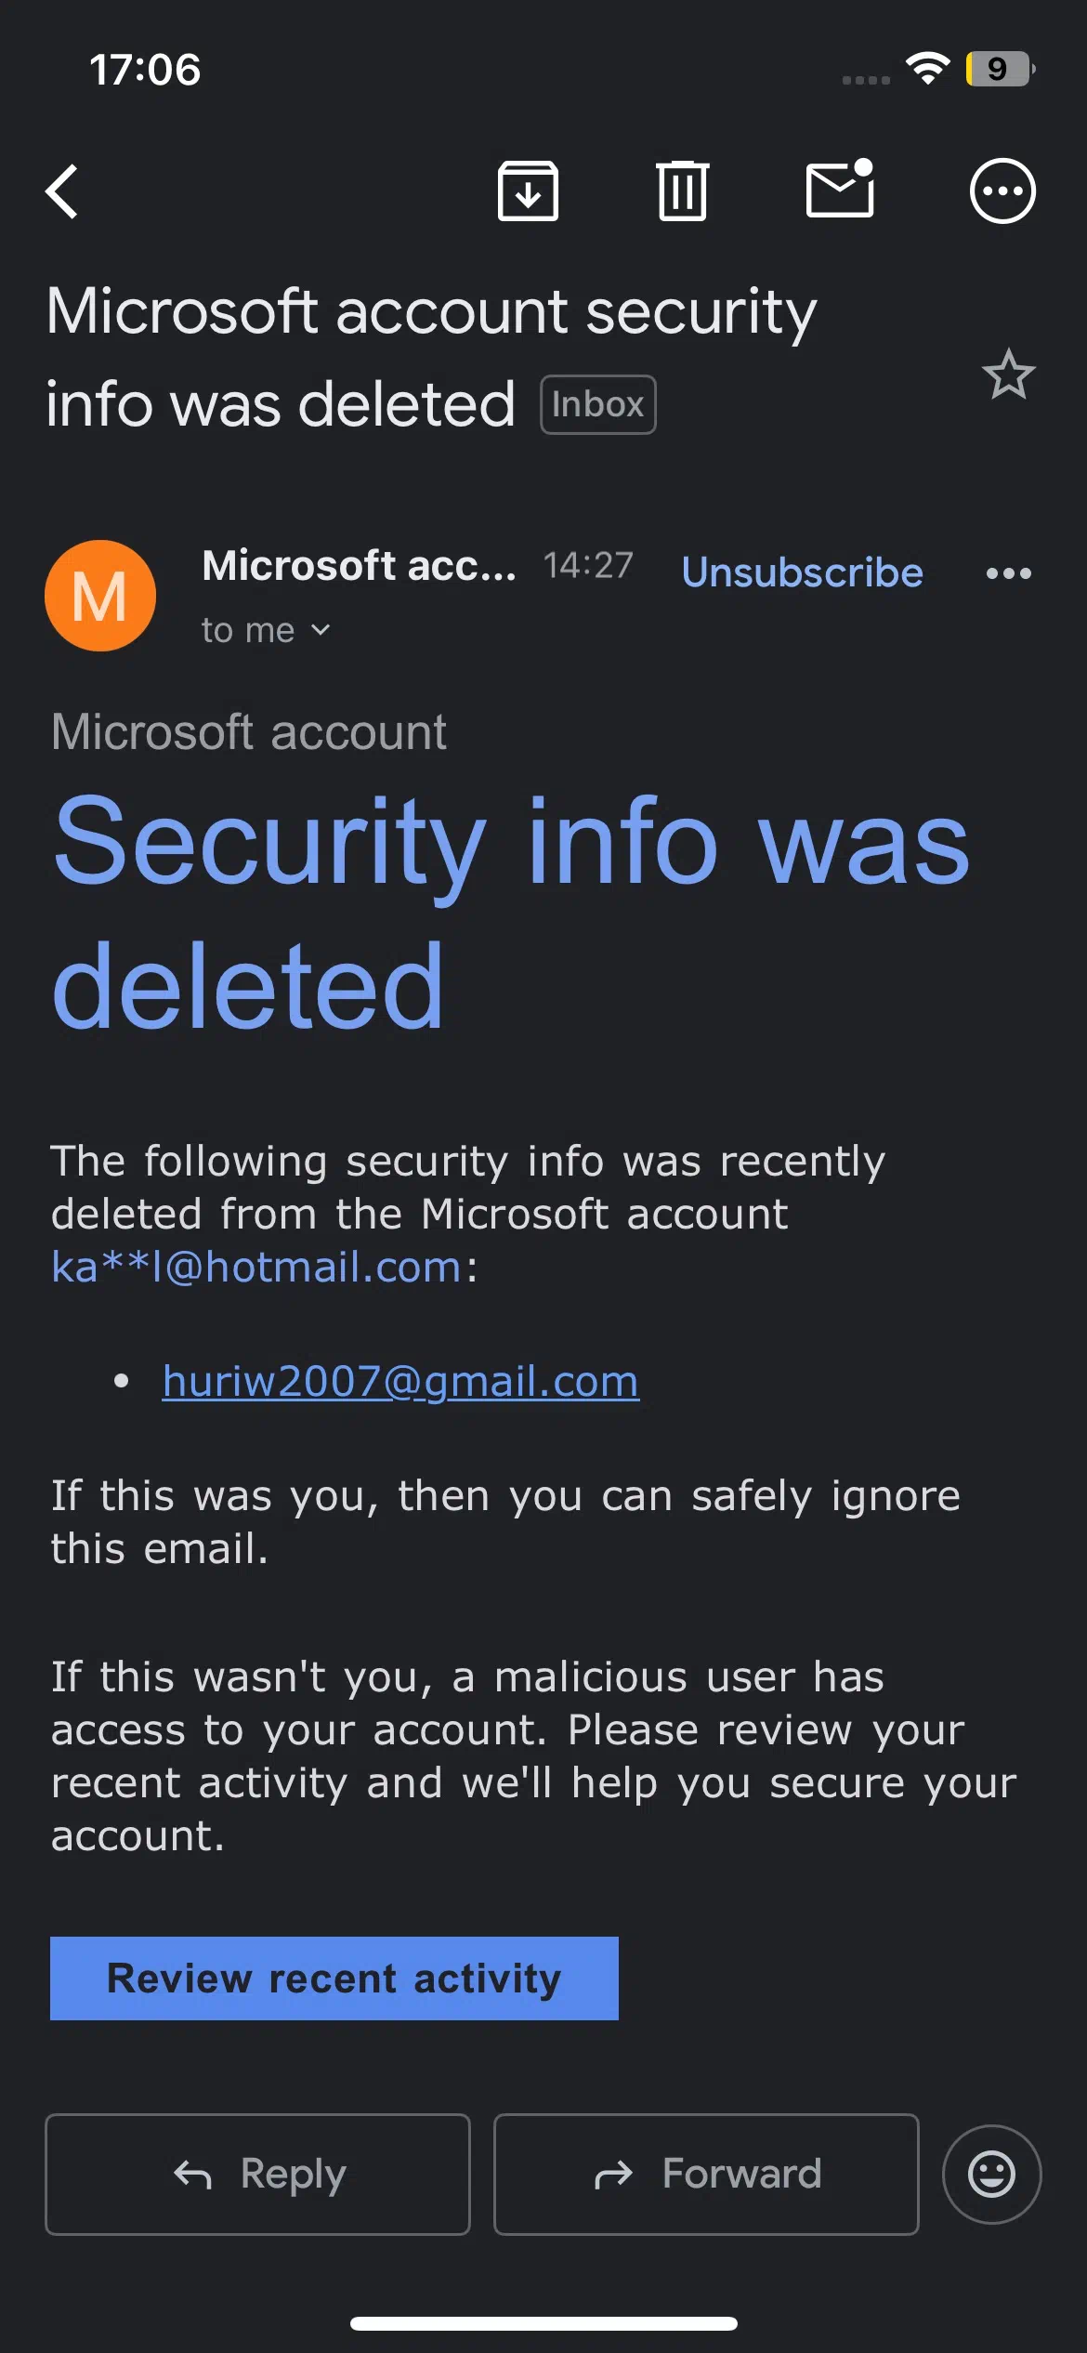Add an emoji reaction with the smiley icon
This screenshot has width=1087, height=2353.
point(991,2175)
